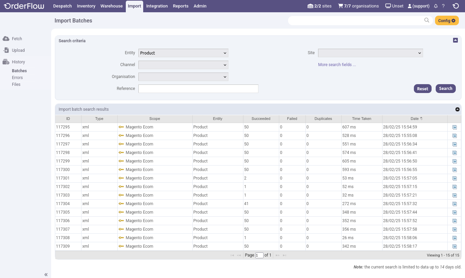The width and height of the screenshot is (465, 278).
Task: Click the More search fields link
Action: (337, 64)
